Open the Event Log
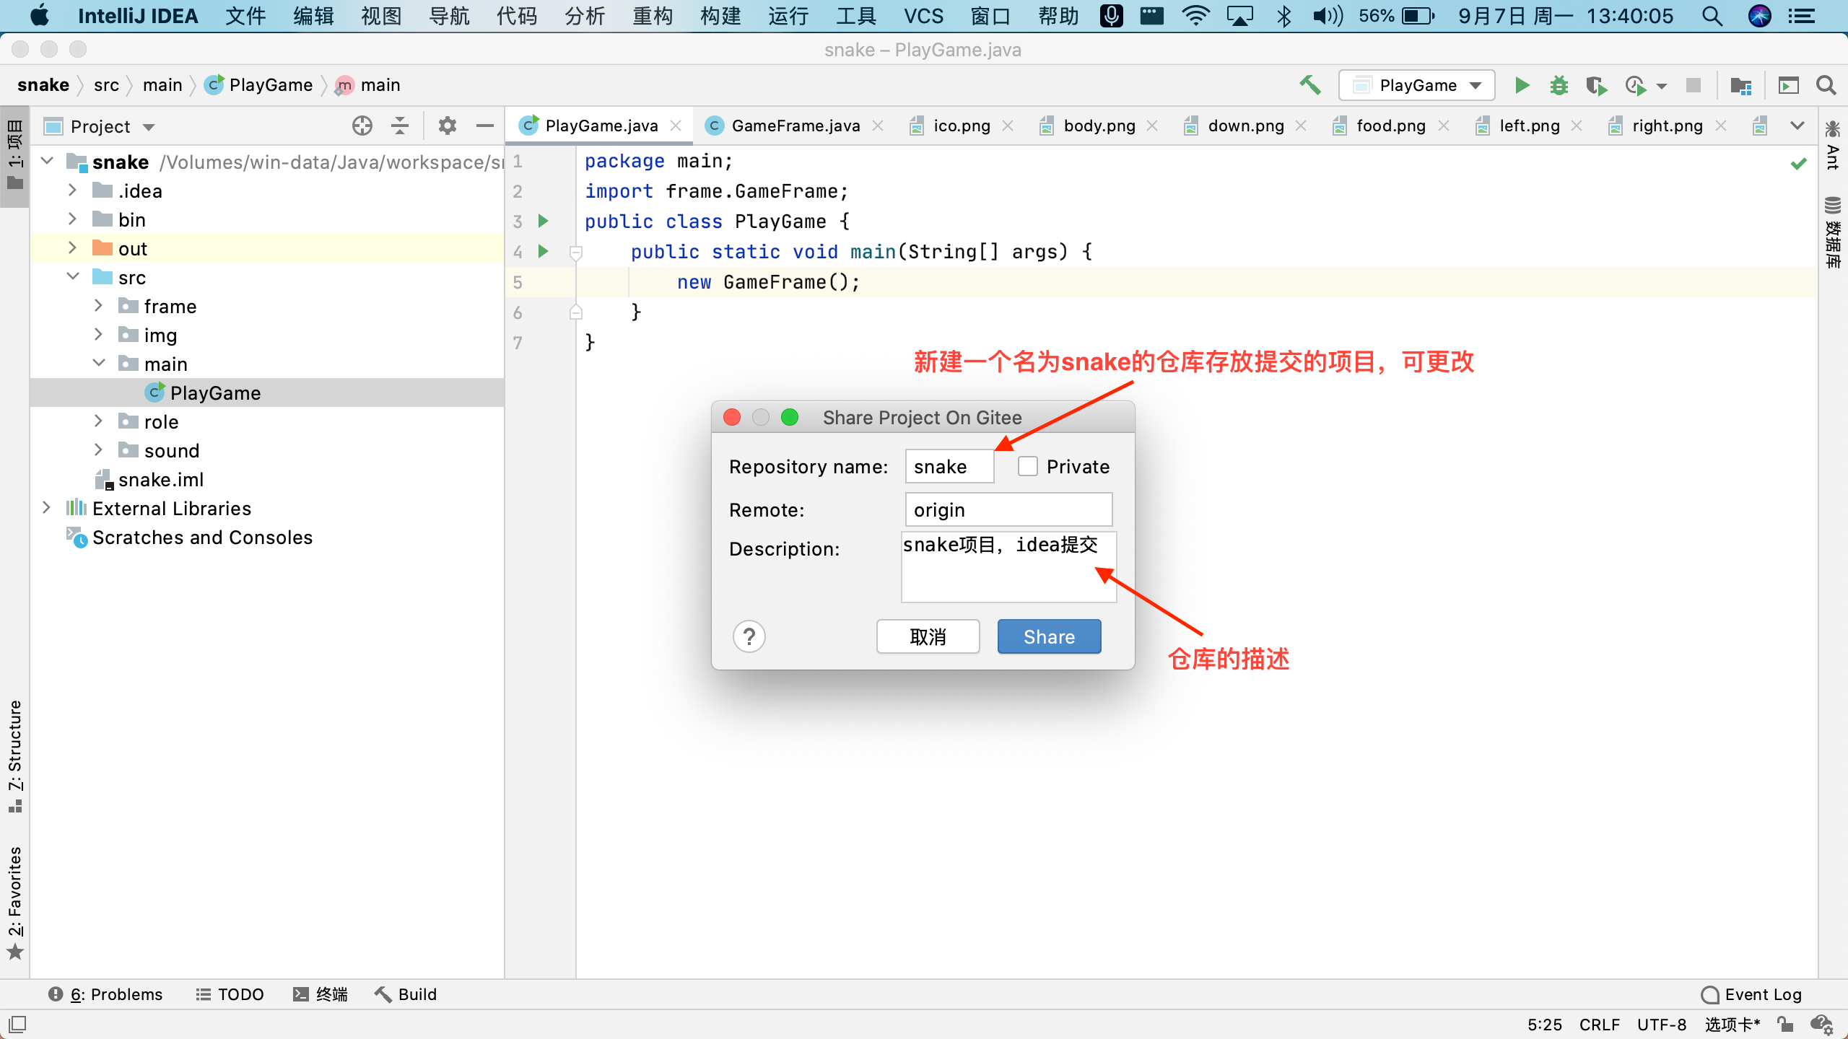Image resolution: width=1848 pixels, height=1039 pixels. click(1751, 994)
